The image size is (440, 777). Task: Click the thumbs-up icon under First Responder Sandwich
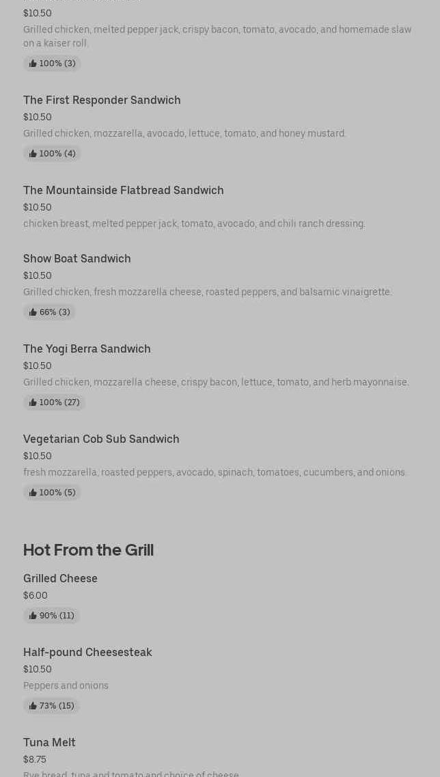[33, 154]
